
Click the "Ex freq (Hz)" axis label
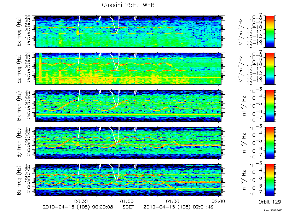(x=19, y=31)
